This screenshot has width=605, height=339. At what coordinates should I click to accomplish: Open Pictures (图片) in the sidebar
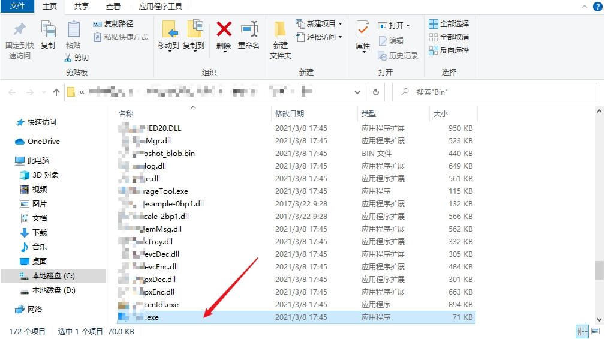click(34, 203)
